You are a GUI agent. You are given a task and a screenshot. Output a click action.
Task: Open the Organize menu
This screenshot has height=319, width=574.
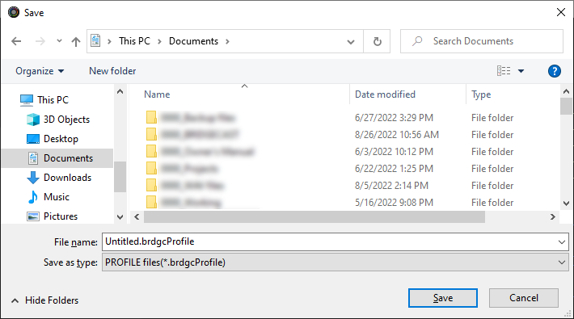point(40,71)
